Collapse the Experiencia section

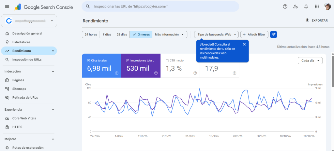click(x=53, y=110)
